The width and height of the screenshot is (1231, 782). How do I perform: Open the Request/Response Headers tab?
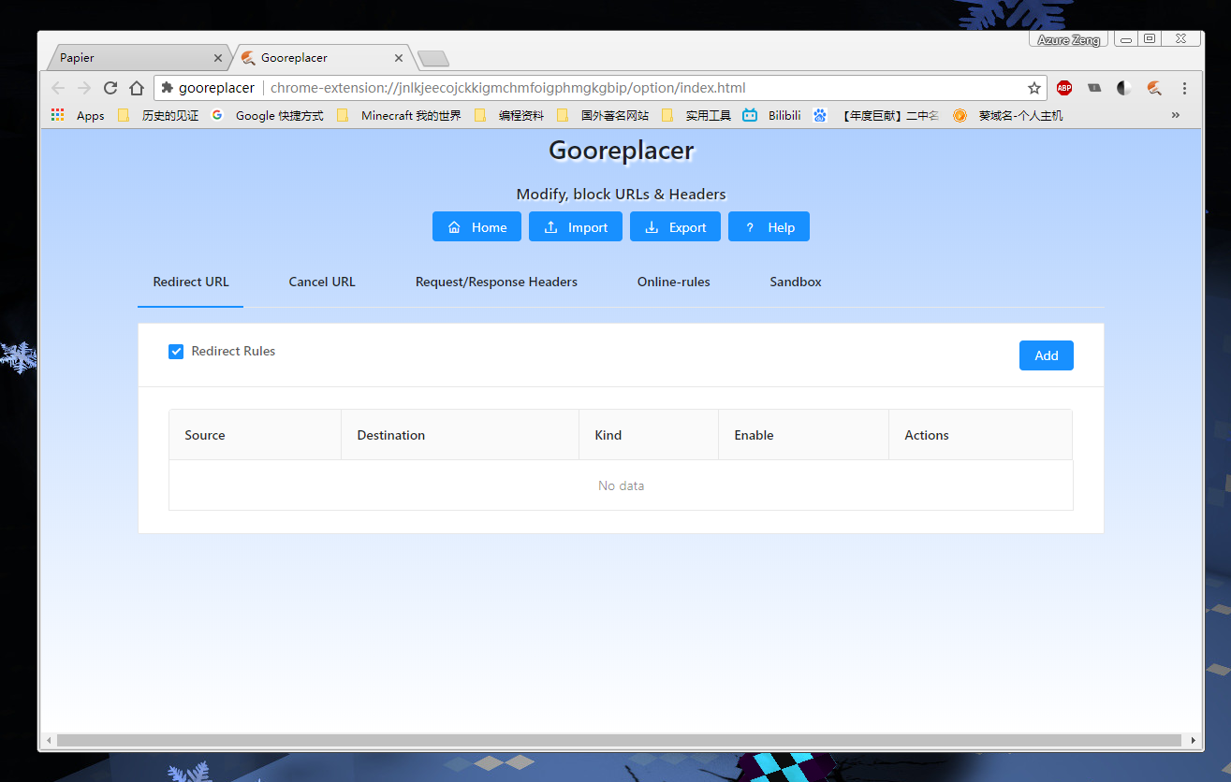click(496, 282)
